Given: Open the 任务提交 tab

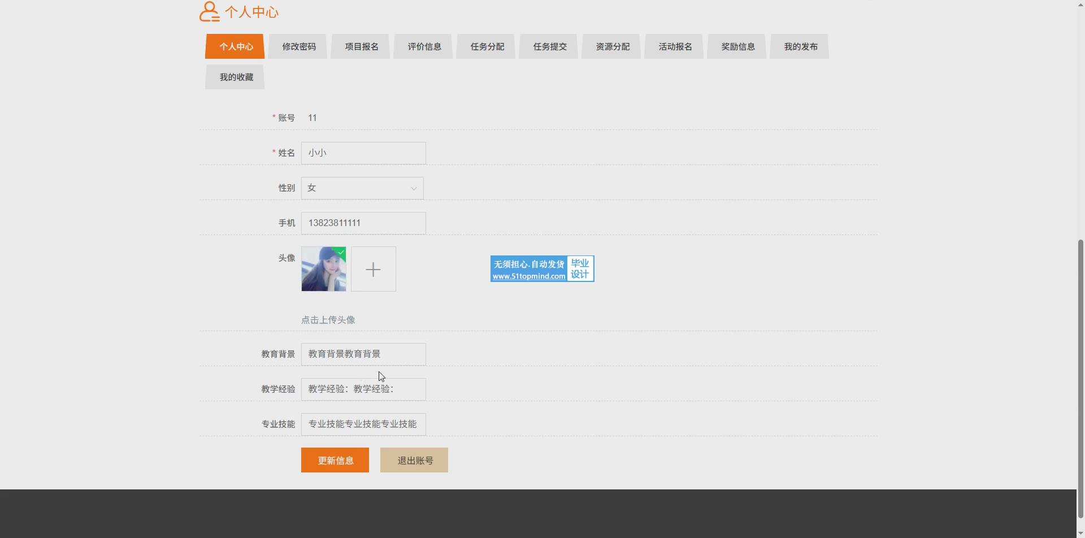Looking at the screenshot, I should pyautogui.click(x=549, y=47).
